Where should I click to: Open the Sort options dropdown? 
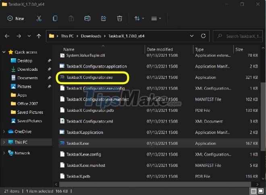point(139,18)
